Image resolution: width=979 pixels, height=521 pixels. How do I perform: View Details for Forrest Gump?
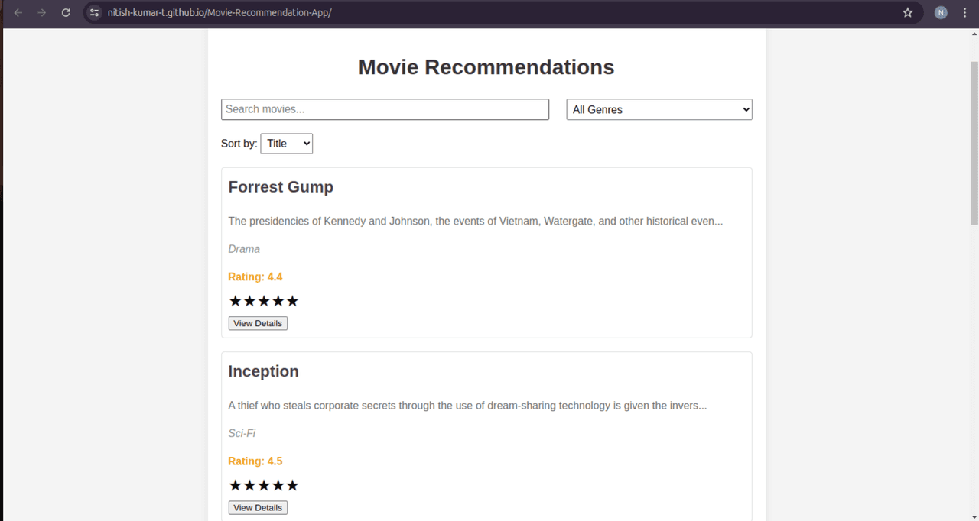click(x=258, y=323)
